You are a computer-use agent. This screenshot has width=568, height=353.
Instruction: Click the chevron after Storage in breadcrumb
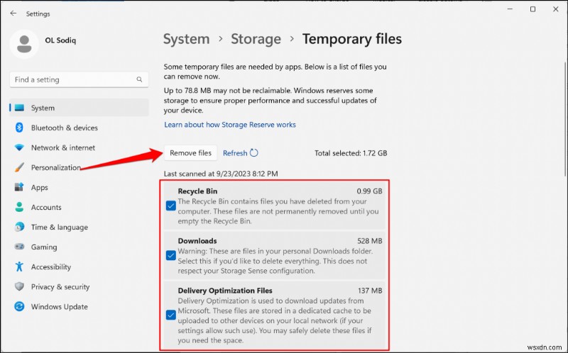(x=292, y=39)
